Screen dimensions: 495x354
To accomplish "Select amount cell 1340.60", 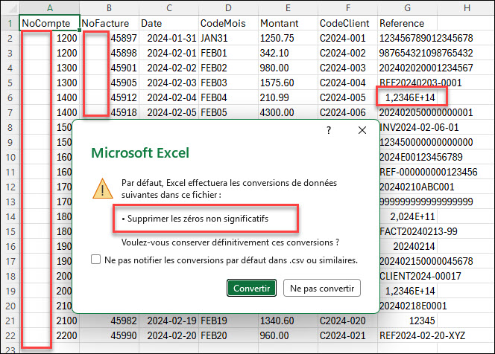I will point(288,321).
